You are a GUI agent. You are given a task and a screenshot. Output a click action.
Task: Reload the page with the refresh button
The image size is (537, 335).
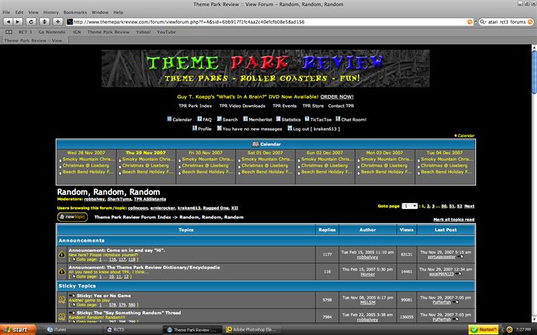click(31, 21)
